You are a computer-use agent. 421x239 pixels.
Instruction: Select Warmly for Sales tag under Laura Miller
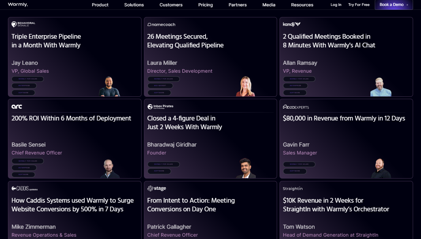coord(164,79)
